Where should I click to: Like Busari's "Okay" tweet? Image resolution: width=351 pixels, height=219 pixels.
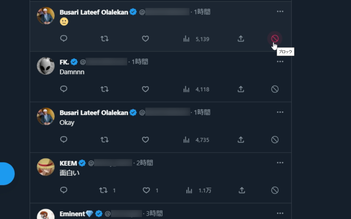145,140
